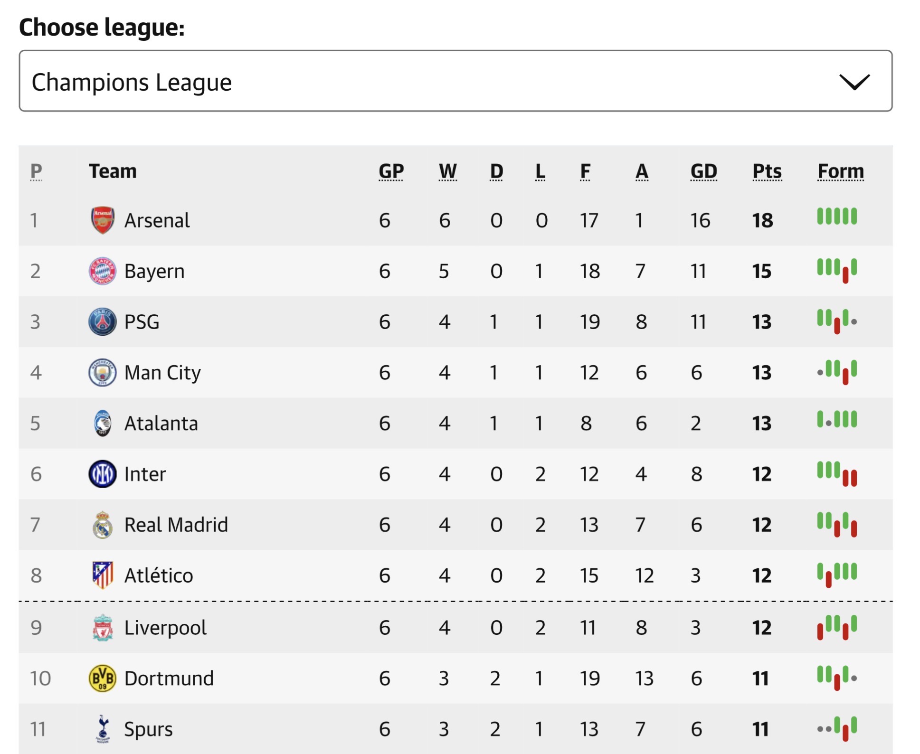Click the Atlético Madrid badge icon
Viewport: 920px width, 754px height.
[x=102, y=575]
